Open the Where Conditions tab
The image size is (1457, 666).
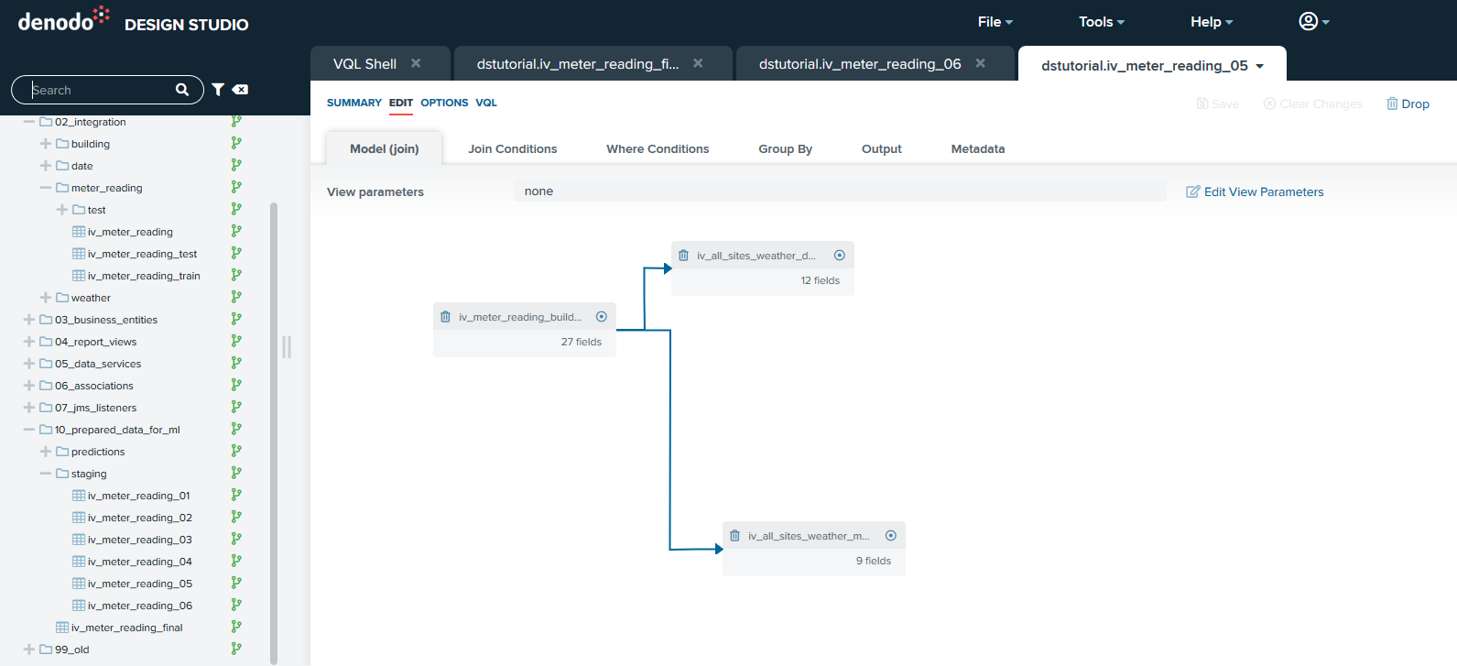coord(658,148)
